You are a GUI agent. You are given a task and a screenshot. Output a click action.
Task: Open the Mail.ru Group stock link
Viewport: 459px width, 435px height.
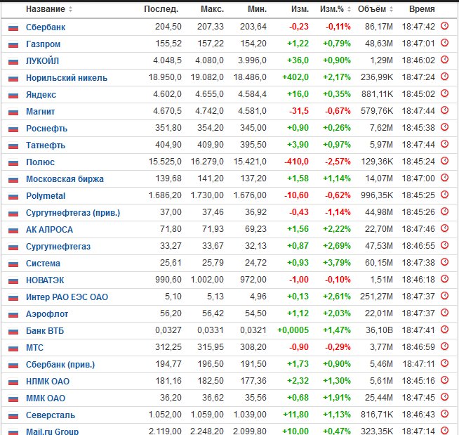52,431
